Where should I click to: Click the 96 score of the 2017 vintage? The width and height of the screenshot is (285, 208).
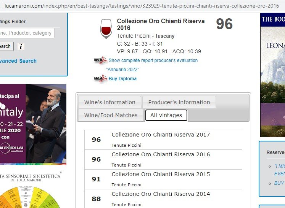pos(96,140)
